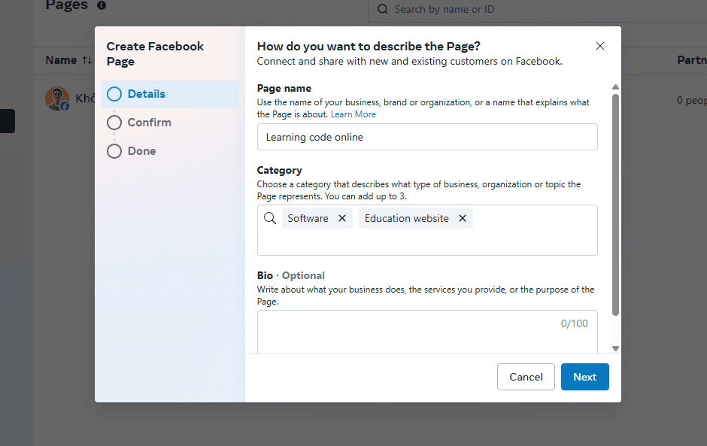
Task: Click the Page name text field
Action: pos(426,137)
